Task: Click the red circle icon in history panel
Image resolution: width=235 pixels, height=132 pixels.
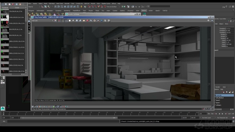Action: [x=13, y=4]
